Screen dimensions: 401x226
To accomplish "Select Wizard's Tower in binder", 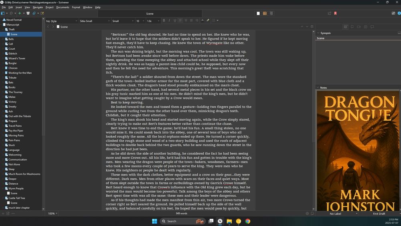I will [17, 58].
